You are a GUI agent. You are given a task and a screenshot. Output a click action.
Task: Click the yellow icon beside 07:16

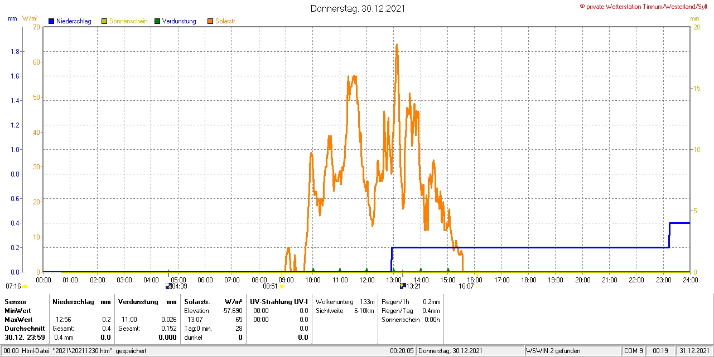pyautogui.click(x=25, y=286)
